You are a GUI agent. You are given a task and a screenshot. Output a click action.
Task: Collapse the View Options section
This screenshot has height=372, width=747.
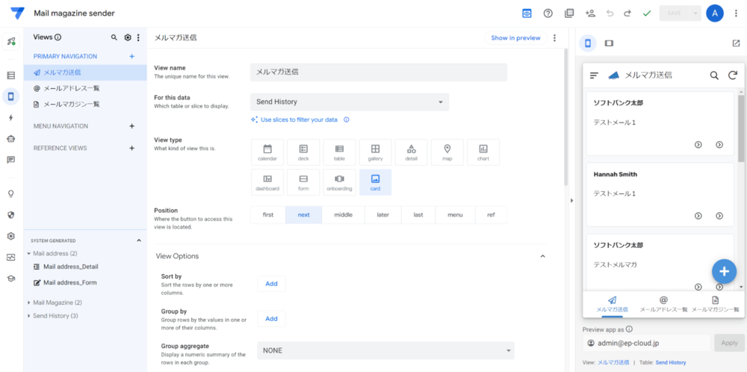[x=542, y=256]
